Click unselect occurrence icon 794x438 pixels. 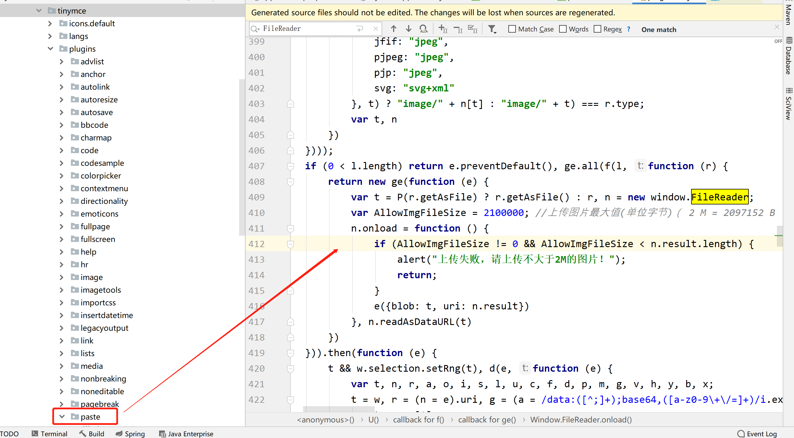(458, 29)
